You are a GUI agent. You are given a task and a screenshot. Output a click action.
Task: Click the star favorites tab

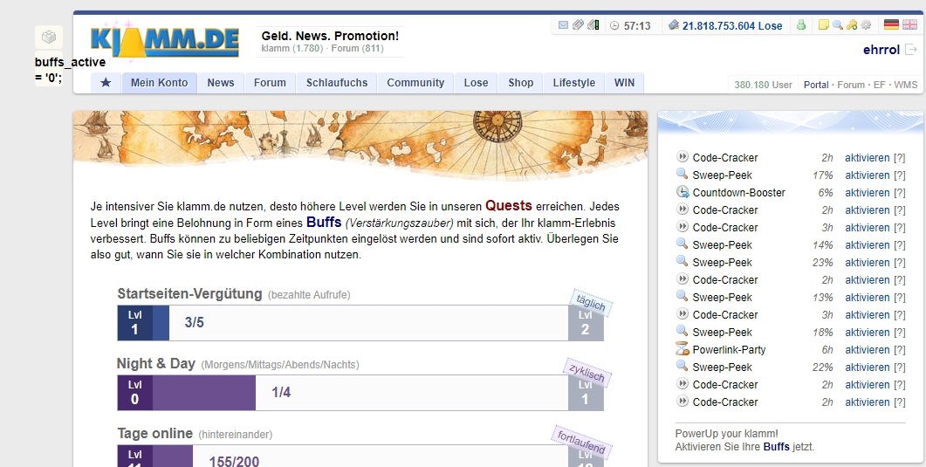coord(106,83)
